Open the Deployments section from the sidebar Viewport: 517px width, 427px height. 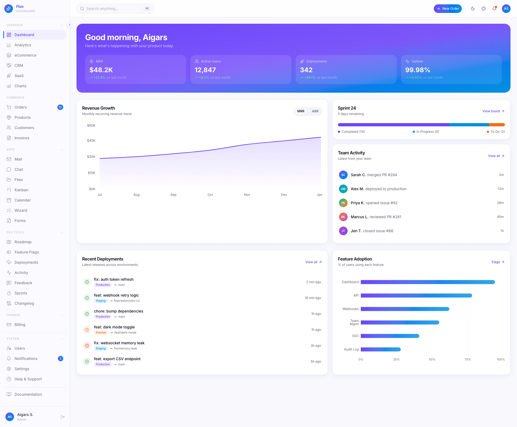[26, 262]
